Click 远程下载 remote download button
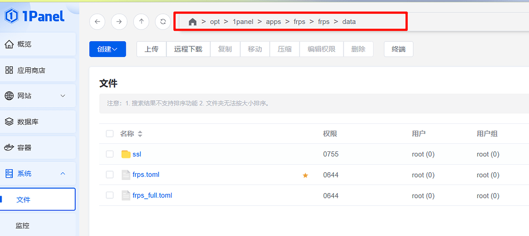The width and height of the screenshot is (529, 236). [x=188, y=49]
